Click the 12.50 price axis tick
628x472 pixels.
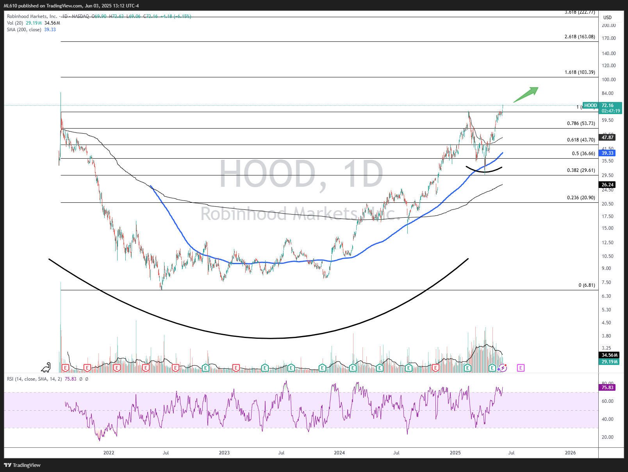(x=607, y=243)
